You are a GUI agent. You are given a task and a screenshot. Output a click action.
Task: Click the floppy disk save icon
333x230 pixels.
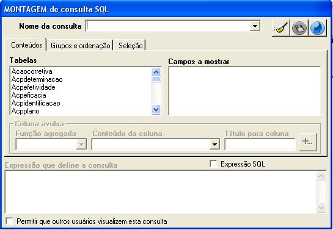tap(299, 28)
